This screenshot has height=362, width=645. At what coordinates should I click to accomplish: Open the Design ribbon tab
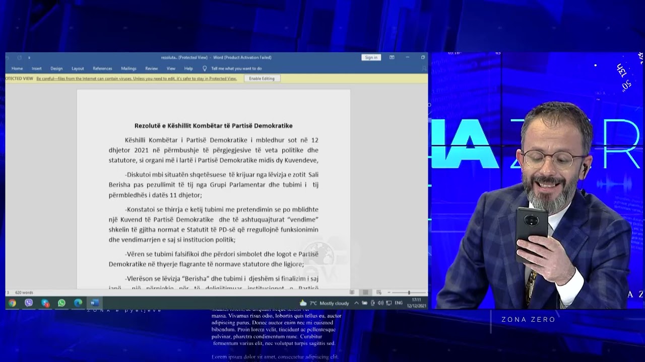click(x=56, y=68)
